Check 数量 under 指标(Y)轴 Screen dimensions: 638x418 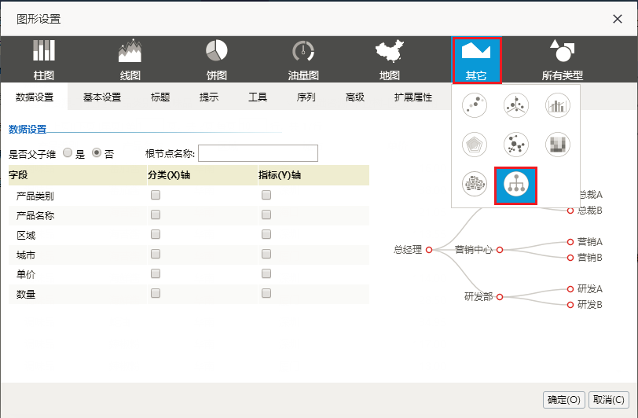(266, 293)
